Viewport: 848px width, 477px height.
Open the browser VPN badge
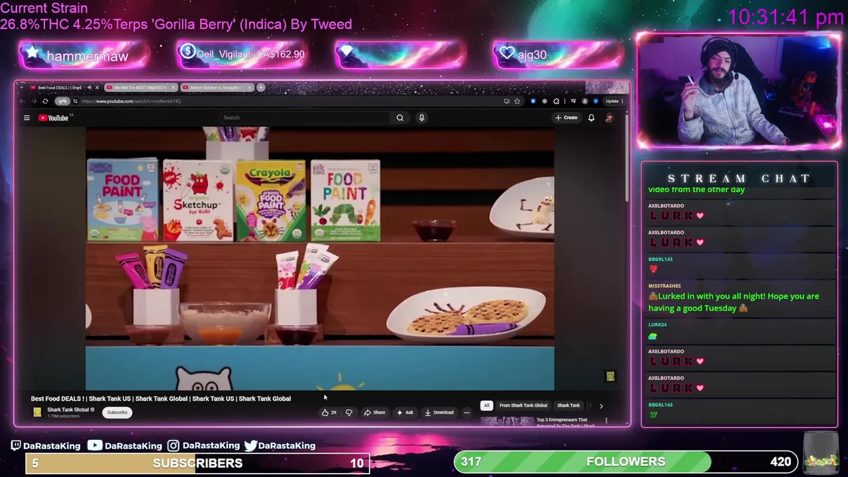point(62,101)
